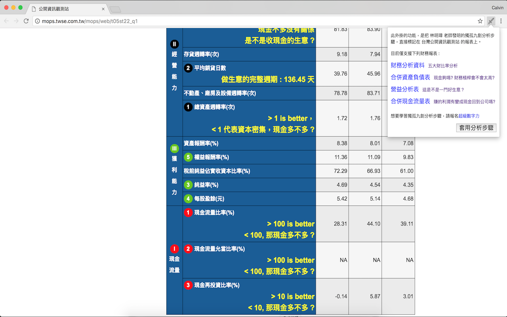Viewport: 507px width, 317px height.
Task: Click the red number 1 badge beside 現金流量比率
Action: tap(188, 213)
